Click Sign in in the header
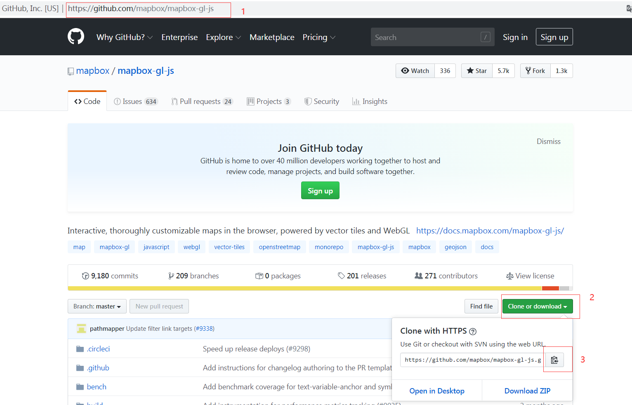Screen dimensions: 632x405 point(515,37)
